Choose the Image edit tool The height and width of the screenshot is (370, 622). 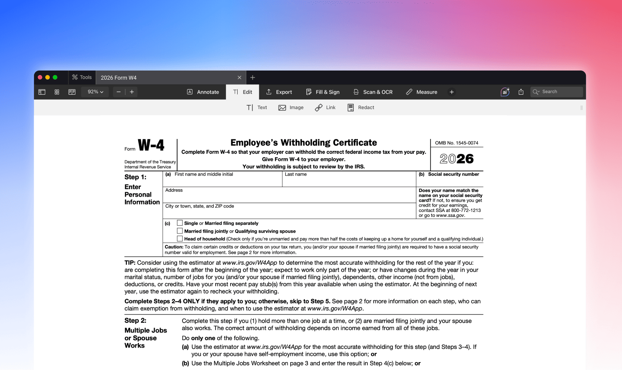click(x=291, y=107)
